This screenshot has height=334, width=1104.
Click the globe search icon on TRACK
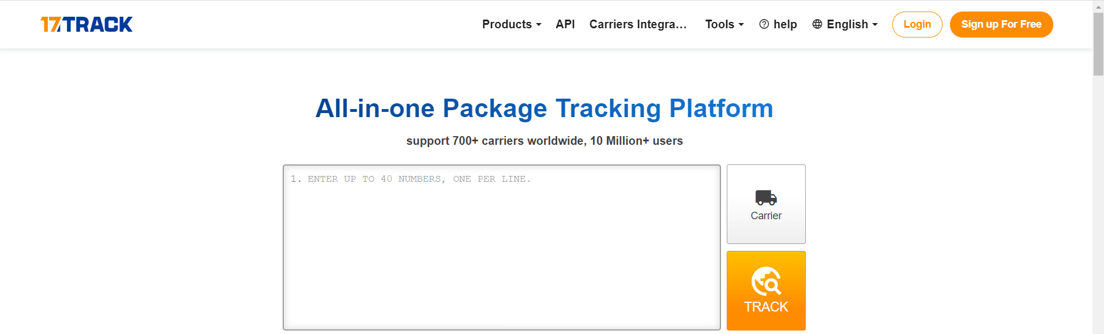[766, 281]
